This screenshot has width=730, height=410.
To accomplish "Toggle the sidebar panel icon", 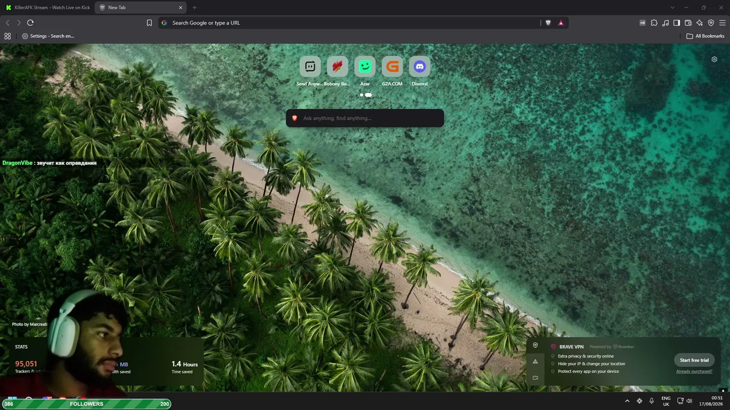I will click(676, 23).
